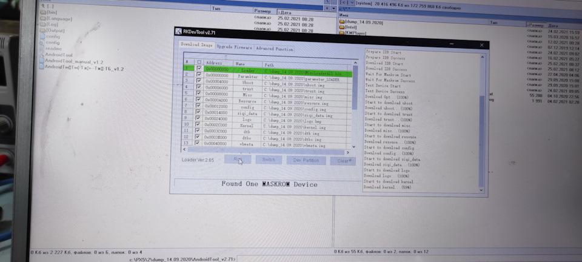Open the bin folder icon in left Total Commander panel
This screenshot has height=262, width=582.
click(x=43, y=13)
